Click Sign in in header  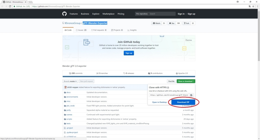(181, 14)
